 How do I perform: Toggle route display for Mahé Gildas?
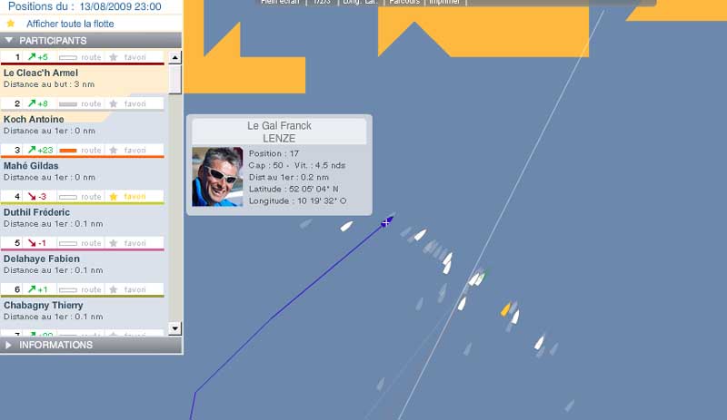[x=80, y=150]
